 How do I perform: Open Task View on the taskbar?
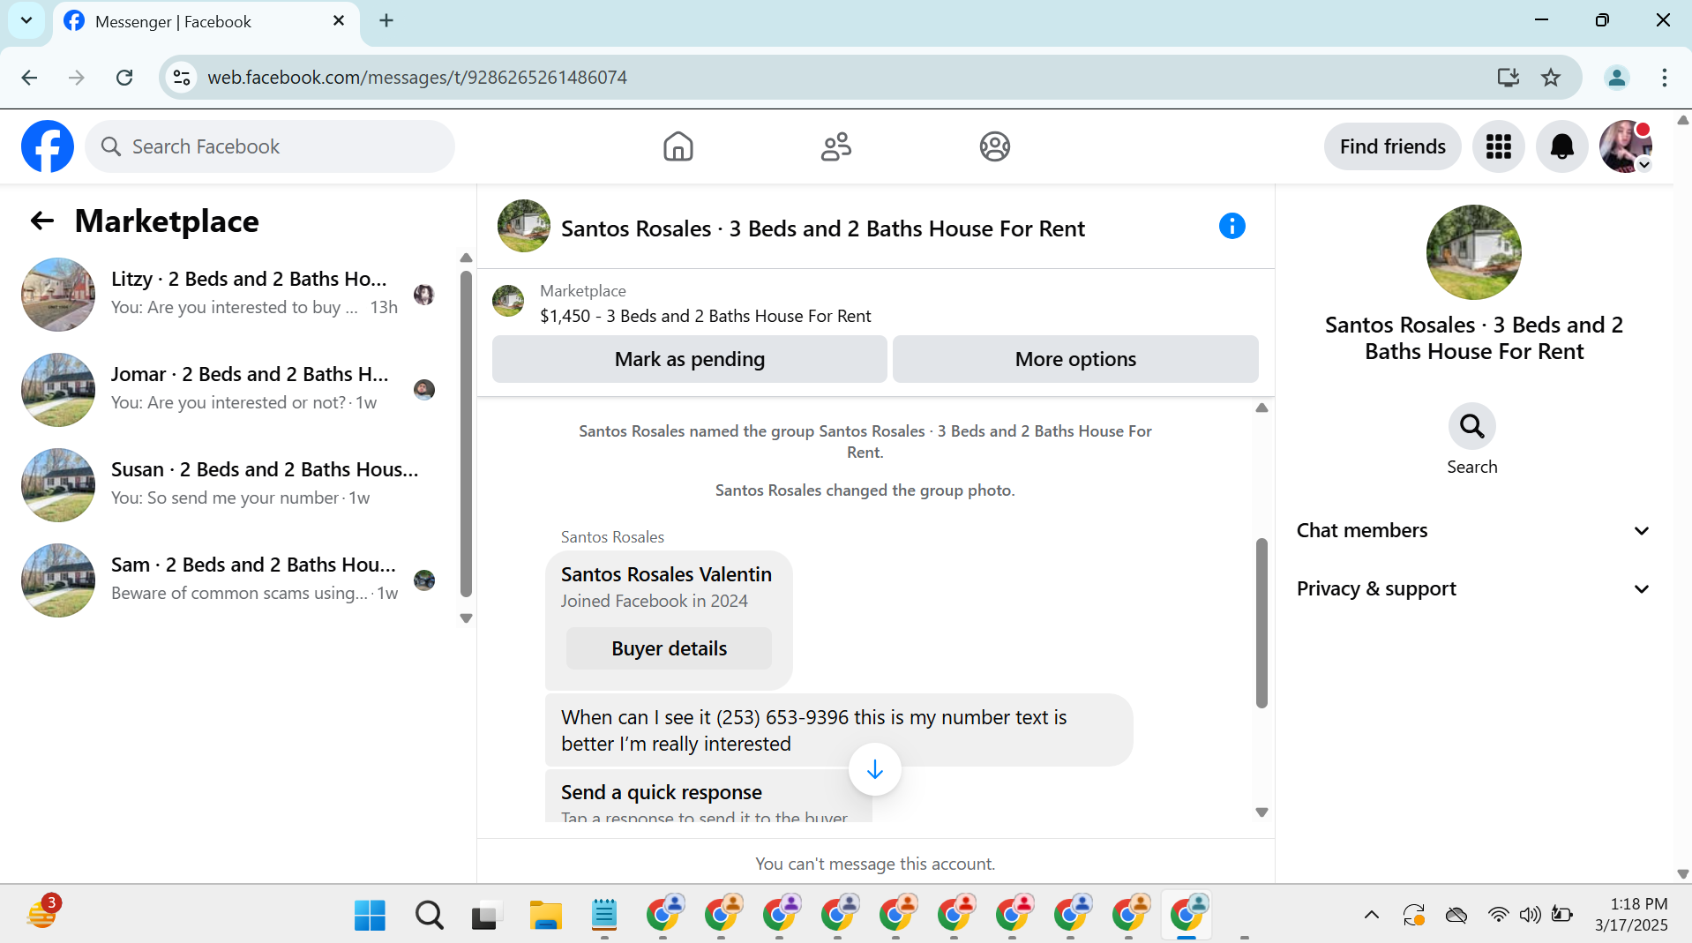click(486, 916)
